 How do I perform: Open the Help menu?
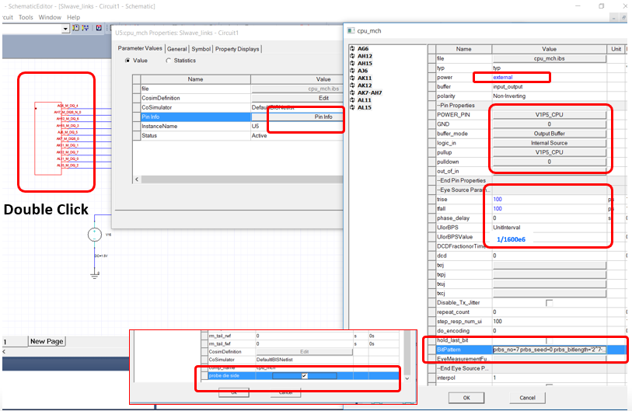73,17
